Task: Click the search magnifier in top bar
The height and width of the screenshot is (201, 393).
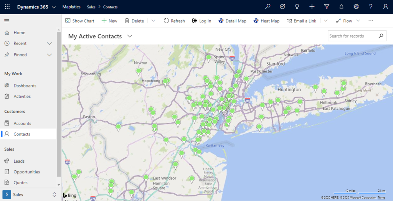Action: point(268,7)
